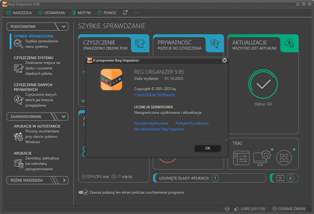Click Cofanie zmian in status bar
The image size is (314, 214).
coord(289,209)
